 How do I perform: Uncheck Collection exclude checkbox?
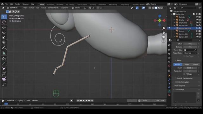pyautogui.click(x=194, y=14)
